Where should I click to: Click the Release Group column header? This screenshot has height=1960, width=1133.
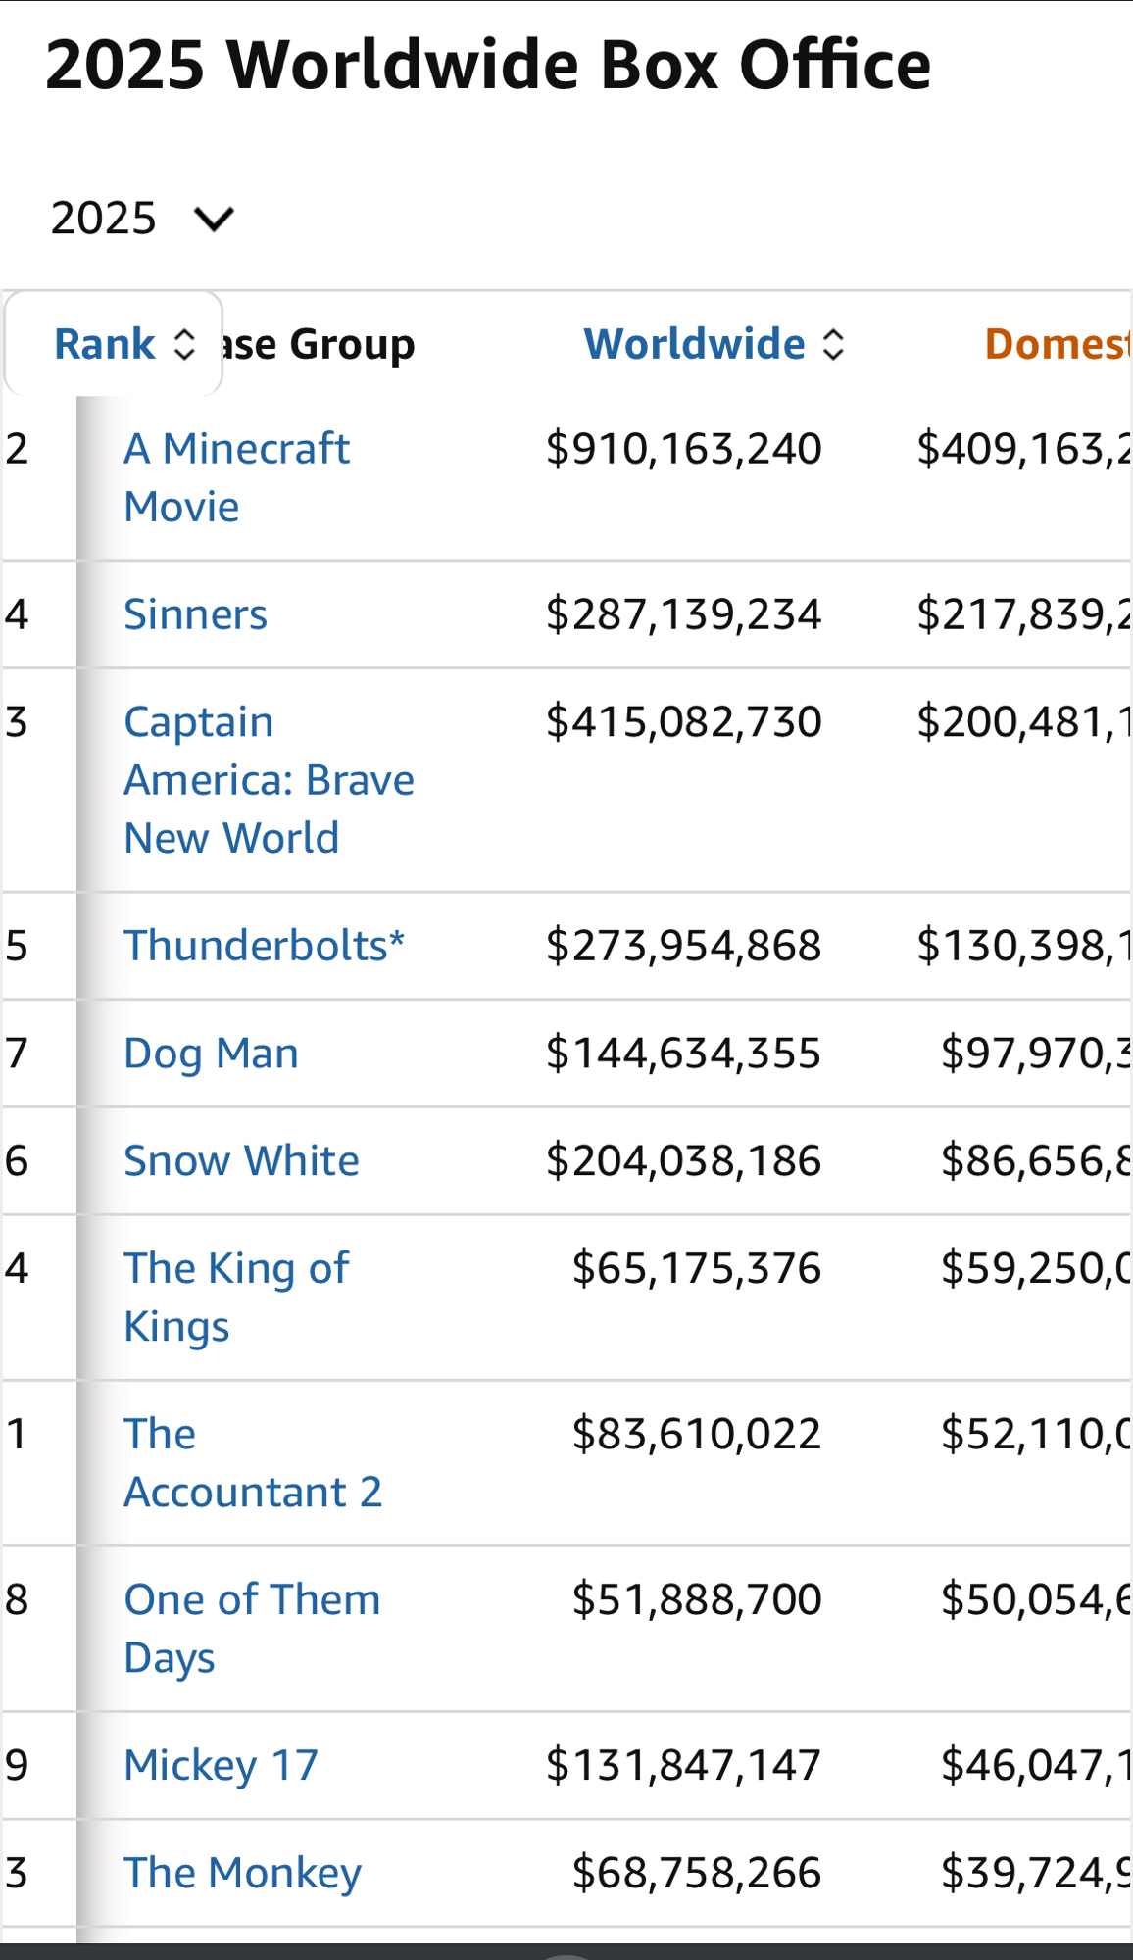point(319,344)
